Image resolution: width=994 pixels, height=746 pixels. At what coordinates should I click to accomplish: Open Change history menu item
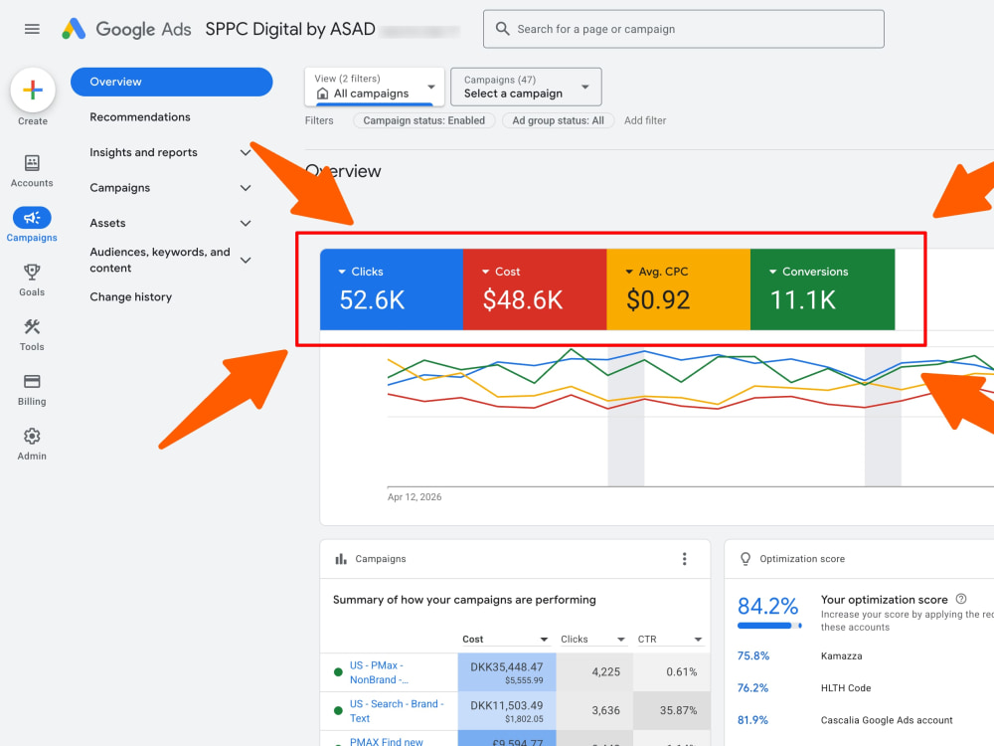point(130,296)
